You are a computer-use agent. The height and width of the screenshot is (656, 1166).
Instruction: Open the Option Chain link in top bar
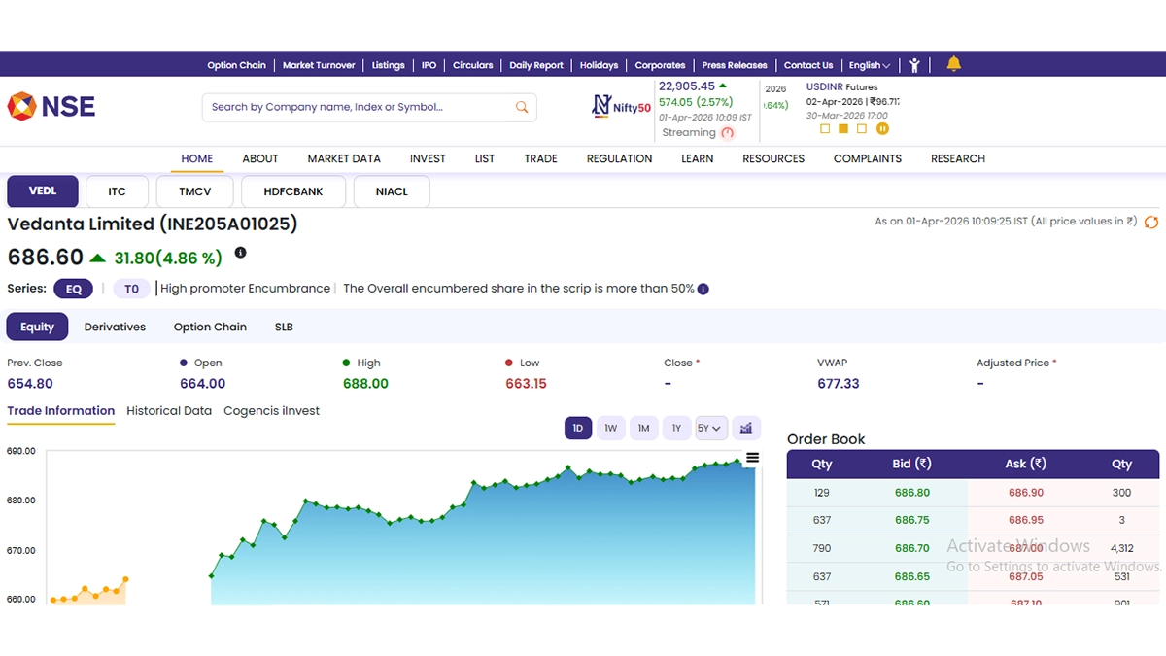[236, 65]
